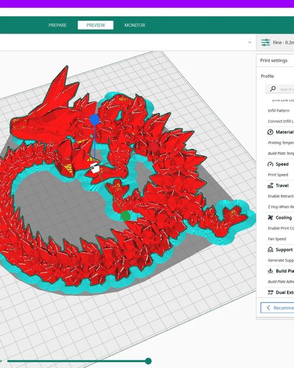The height and width of the screenshot is (368, 294).
Task: Click the Cooling fan icon
Action: tap(270, 218)
